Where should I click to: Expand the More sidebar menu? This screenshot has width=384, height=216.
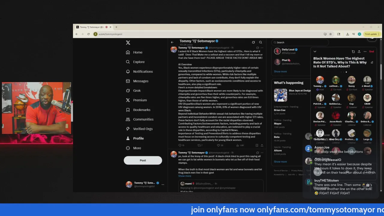tap(133, 148)
